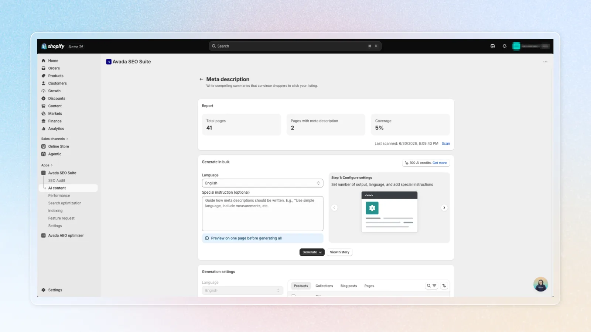Open Generation settings Language dropdown
Viewport: 591px width, 332px height.
pyautogui.click(x=242, y=290)
